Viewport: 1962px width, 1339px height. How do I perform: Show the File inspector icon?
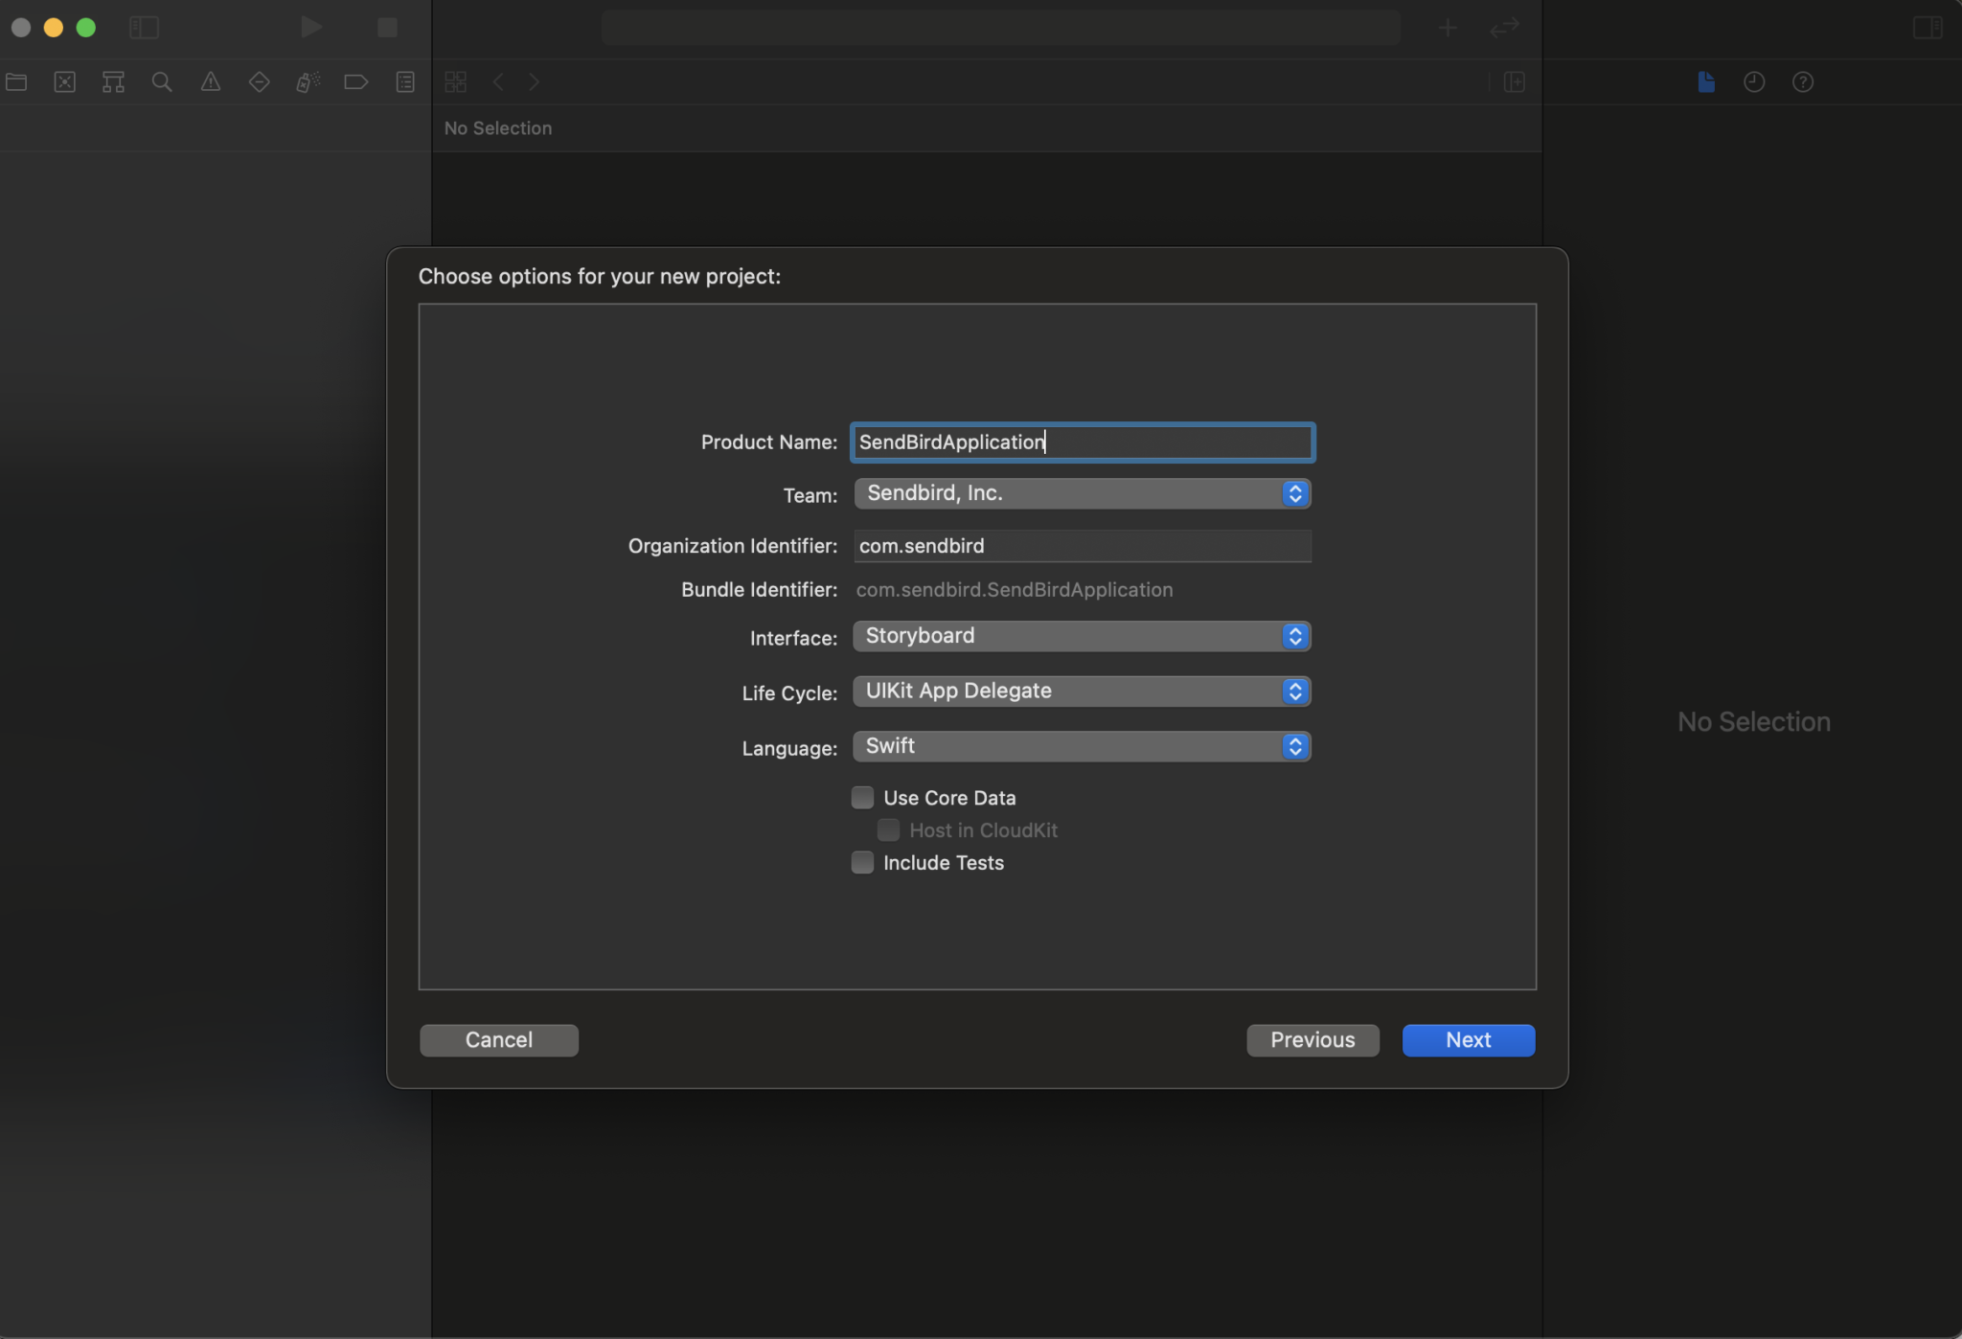(1706, 81)
